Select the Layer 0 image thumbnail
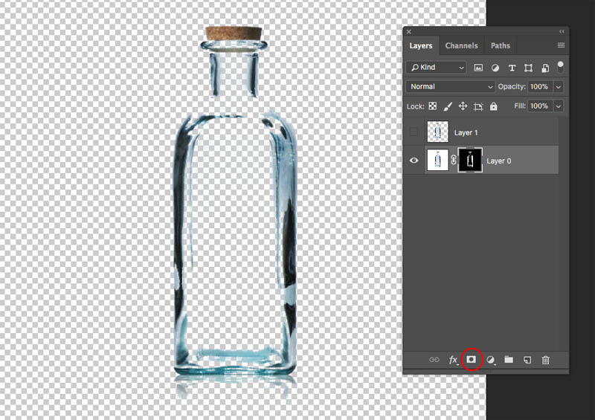The image size is (595, 420). (x=437, y=160)
